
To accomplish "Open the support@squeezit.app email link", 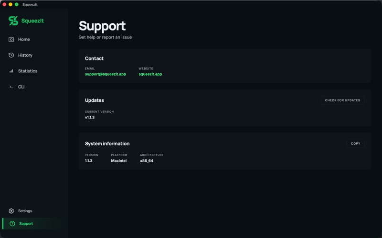I will (x=106, y=74).
